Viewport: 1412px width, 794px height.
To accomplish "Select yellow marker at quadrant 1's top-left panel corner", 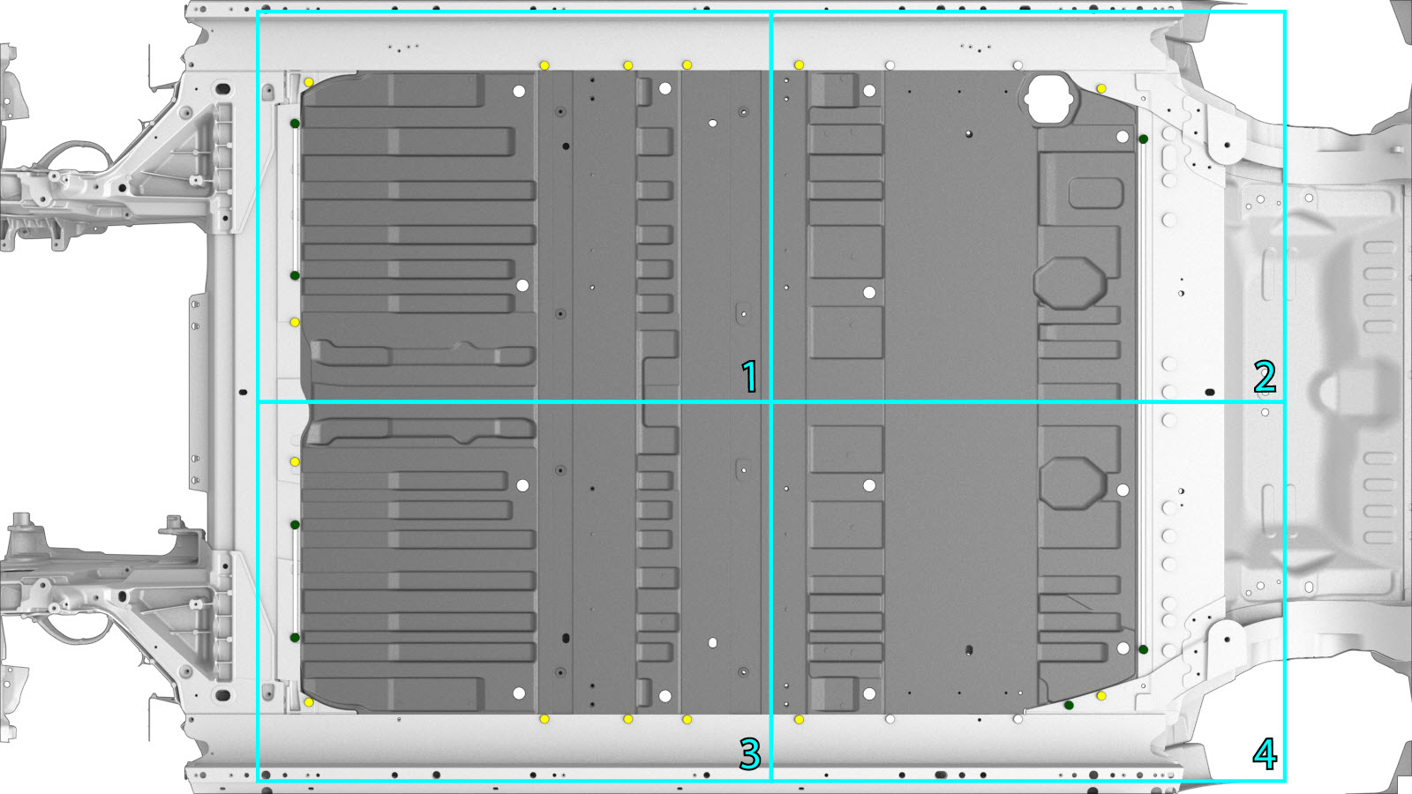I will [309, 82].
